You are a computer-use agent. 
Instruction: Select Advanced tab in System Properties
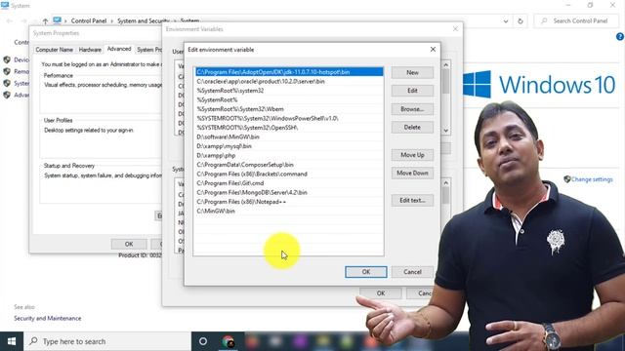click(119, 49)
